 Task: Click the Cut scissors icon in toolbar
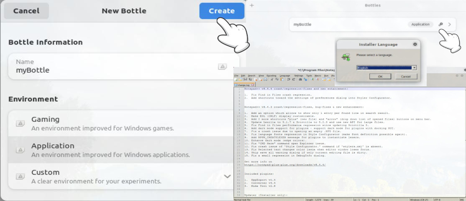point(272,79)
